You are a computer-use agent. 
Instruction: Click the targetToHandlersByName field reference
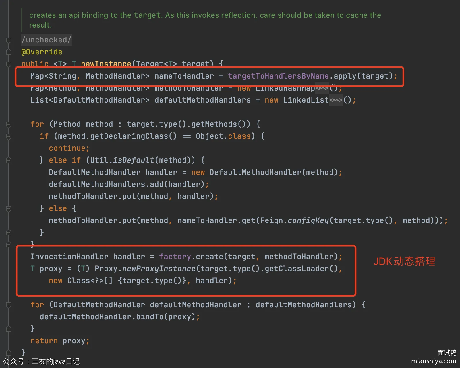coord(278,76)
